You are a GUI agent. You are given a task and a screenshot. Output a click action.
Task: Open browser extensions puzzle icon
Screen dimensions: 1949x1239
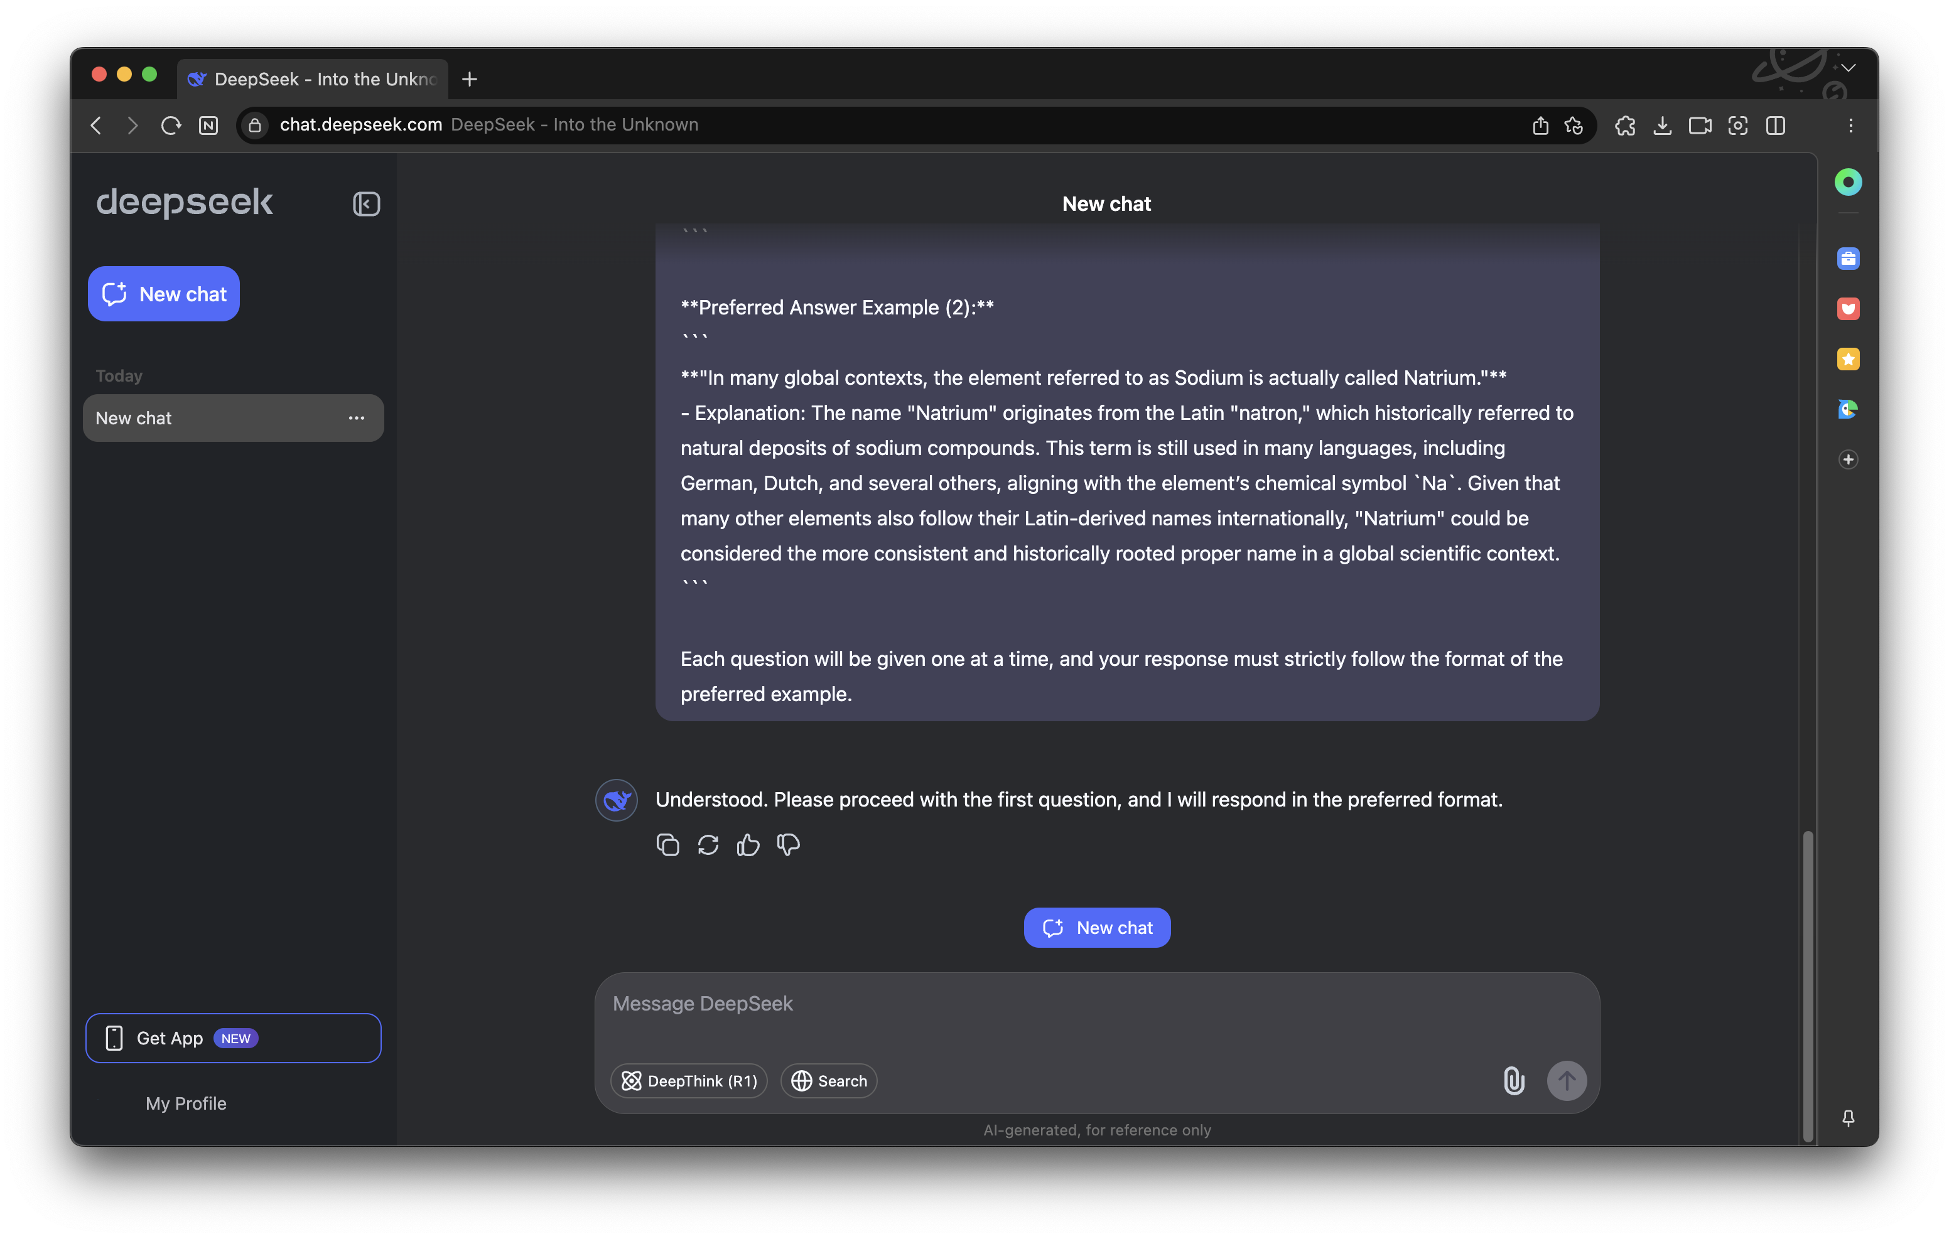tap(1624, 126)
